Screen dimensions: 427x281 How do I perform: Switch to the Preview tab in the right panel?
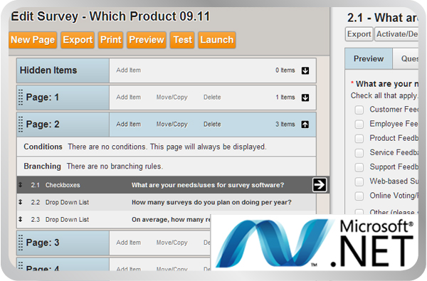point(369,59)
